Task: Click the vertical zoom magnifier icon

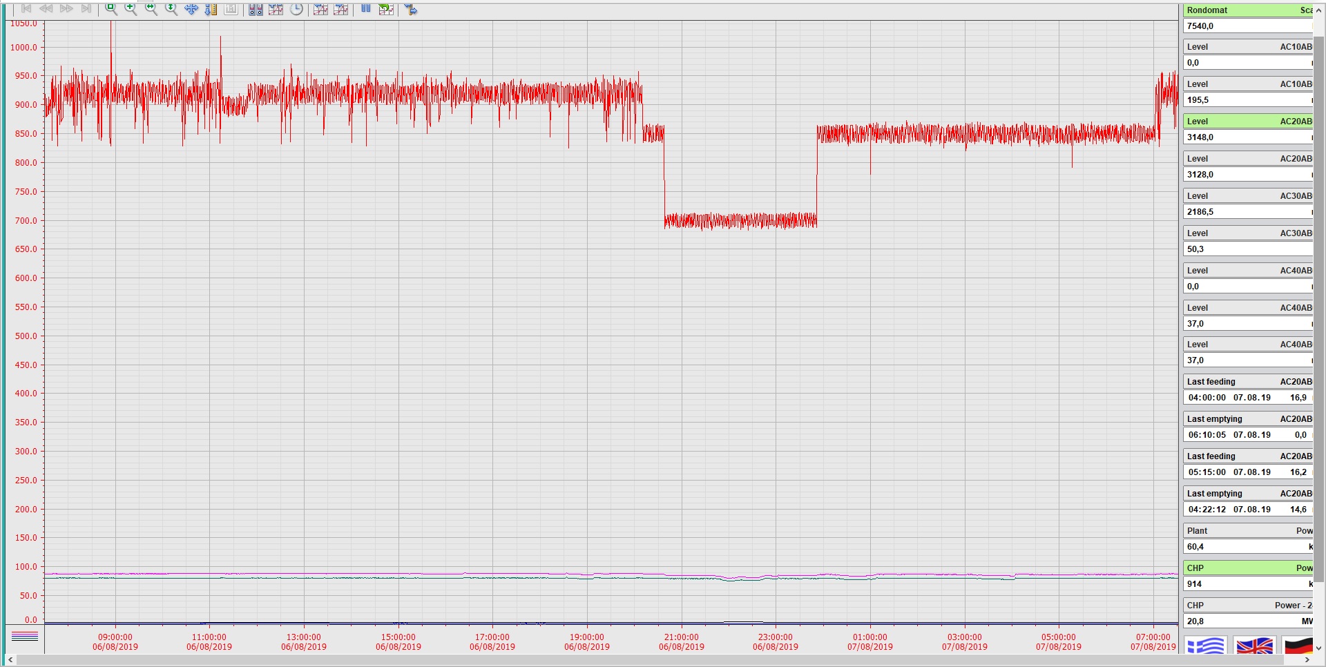Action: coord(171,9)
